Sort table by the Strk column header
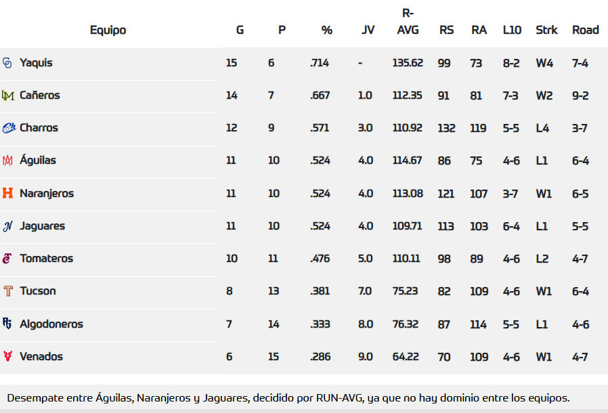 coord(546,30)
